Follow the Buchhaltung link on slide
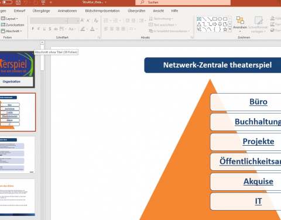The height and width of the screenshot is (220, 281). coord(258,122)
